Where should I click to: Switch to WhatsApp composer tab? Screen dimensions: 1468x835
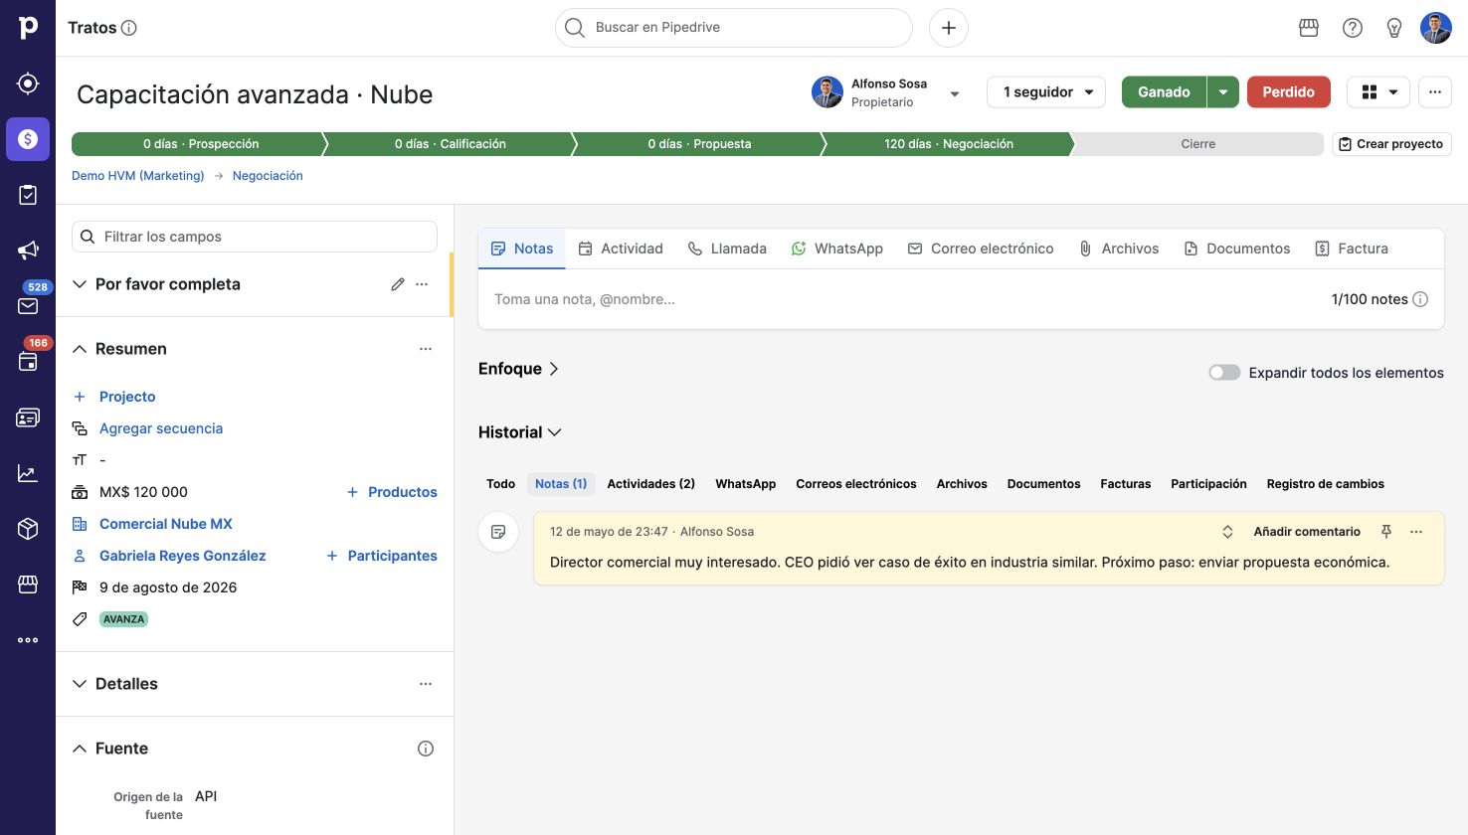click(x=837, y=249)
